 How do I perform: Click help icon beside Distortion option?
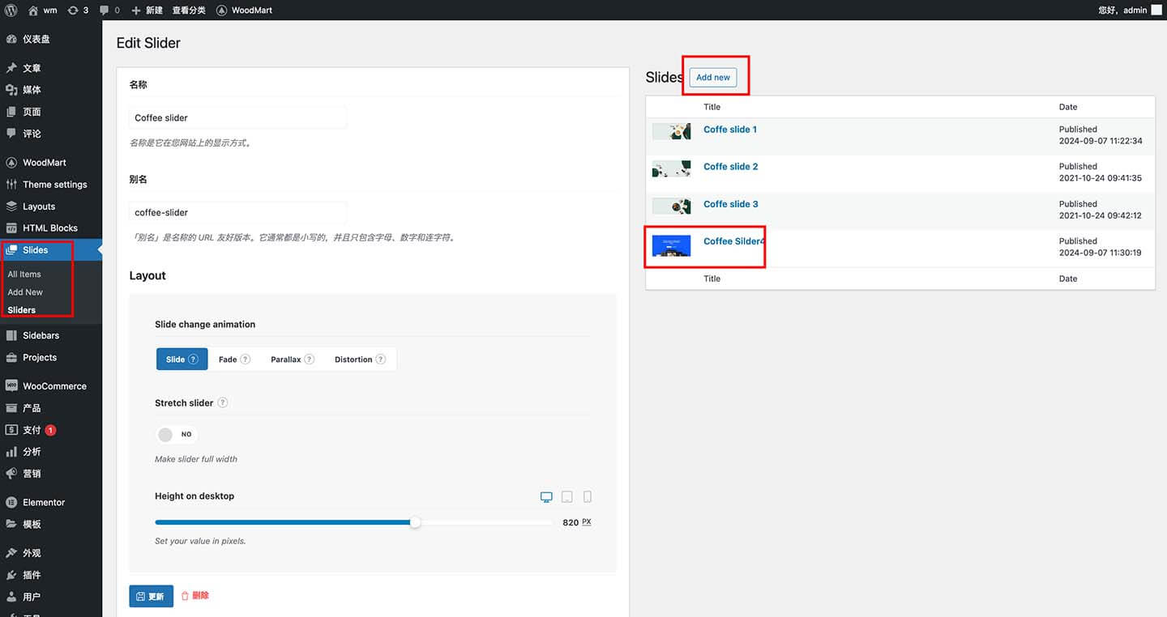381,360
